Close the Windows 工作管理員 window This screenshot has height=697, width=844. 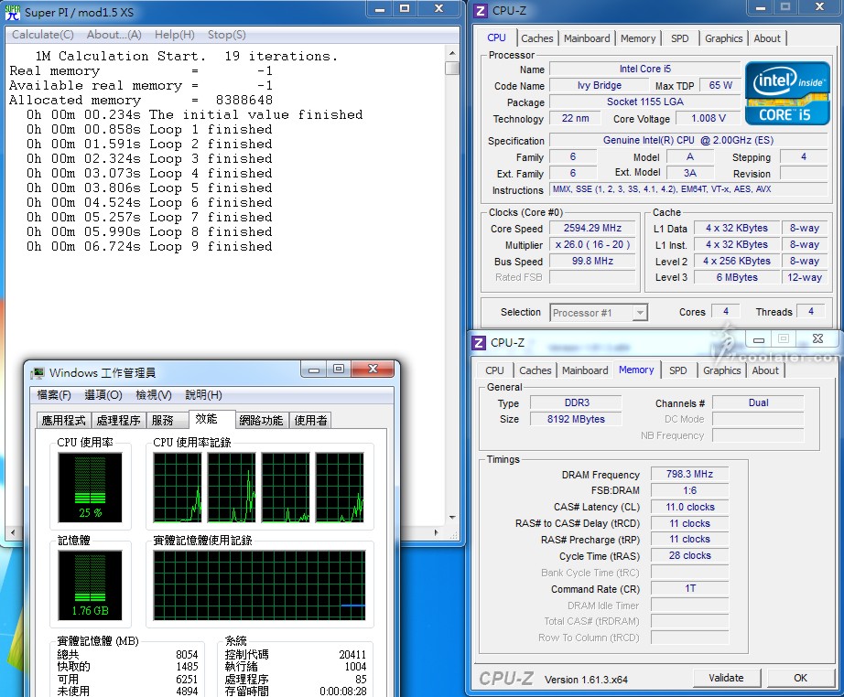coord(373,370)
